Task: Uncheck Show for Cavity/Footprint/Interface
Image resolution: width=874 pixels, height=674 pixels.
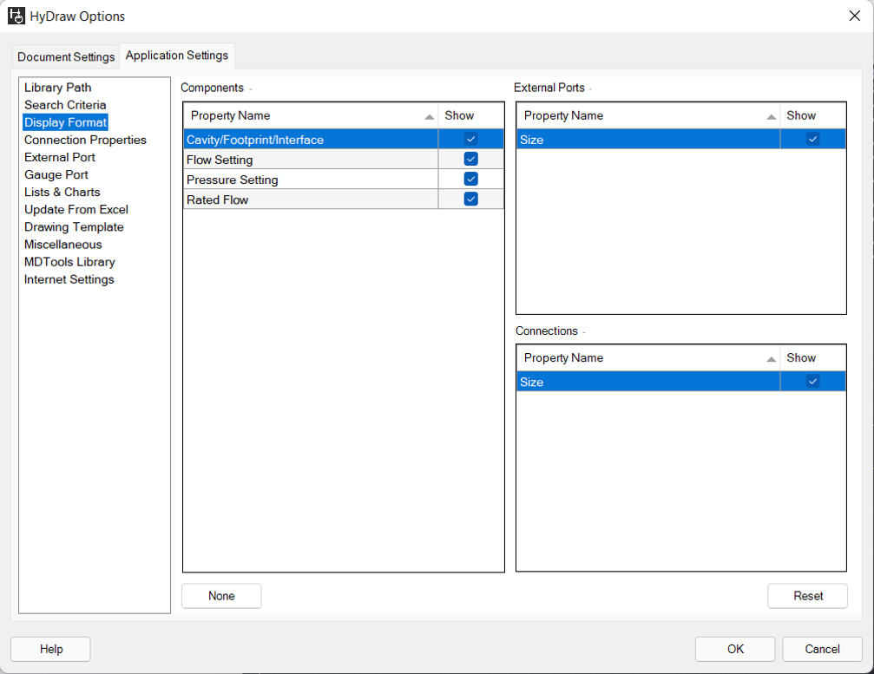Action: (x=470, y=138)
